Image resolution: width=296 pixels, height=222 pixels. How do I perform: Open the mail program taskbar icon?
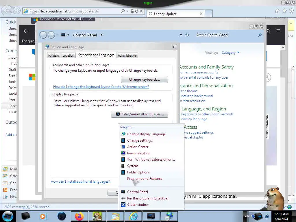[115, 216]
